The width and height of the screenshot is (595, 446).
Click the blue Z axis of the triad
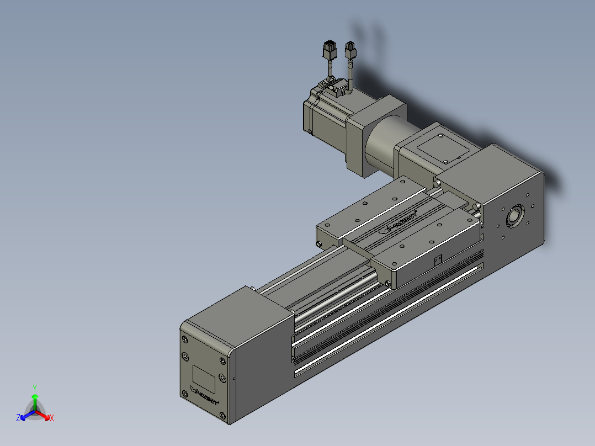pyautogui.click(x=26, y=415)
